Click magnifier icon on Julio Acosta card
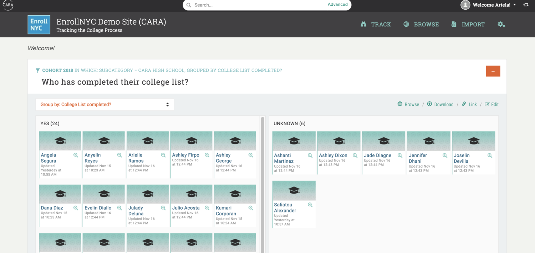This screenshot has height=253, width=535. click(207, 208)
